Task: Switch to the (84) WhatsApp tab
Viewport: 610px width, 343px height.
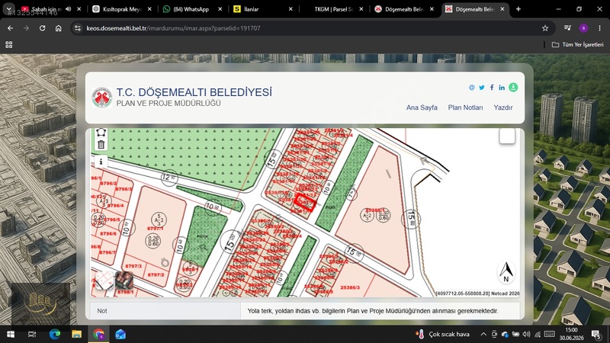Action: [191, 9]
